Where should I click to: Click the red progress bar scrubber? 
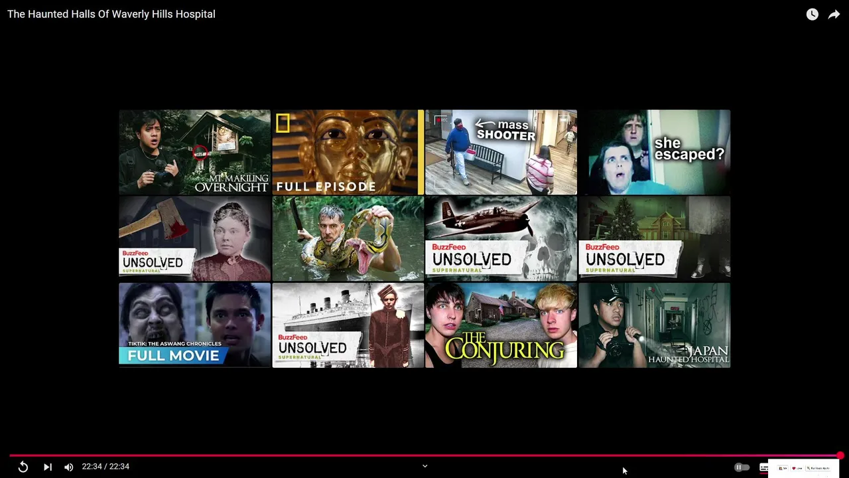tap(840, 455)
